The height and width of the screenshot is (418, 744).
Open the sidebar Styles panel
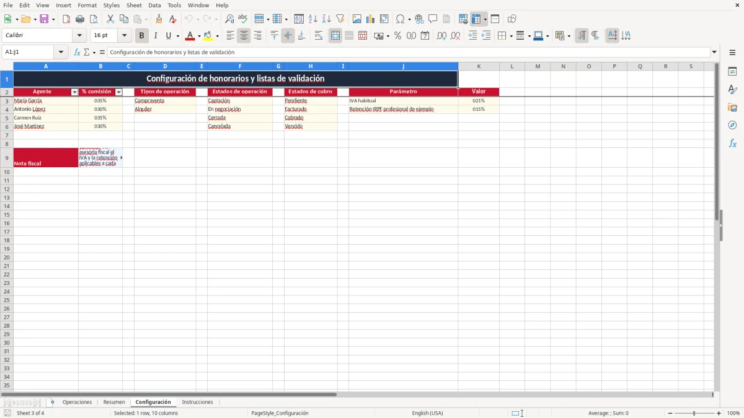(x=732, y=89)
